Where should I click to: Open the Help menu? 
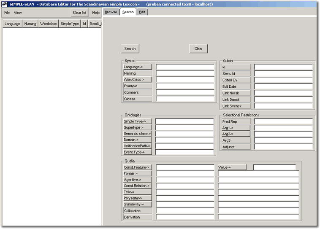(x=96, y=13)
